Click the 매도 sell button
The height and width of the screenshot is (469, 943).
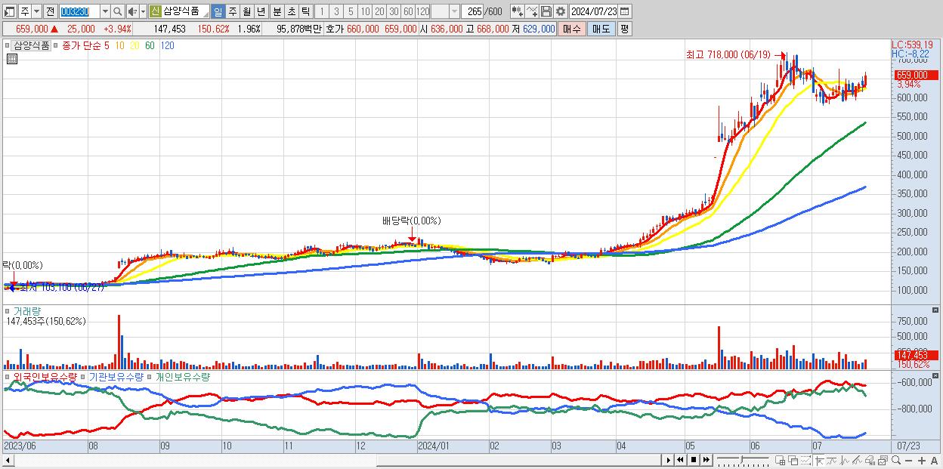pos(601,29)
